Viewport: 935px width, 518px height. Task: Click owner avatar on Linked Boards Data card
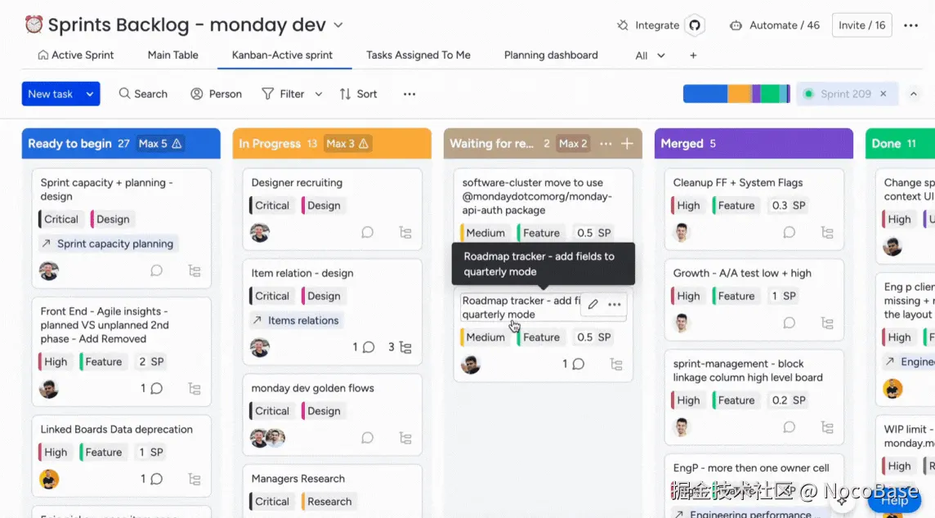click(x=49, y=480)
